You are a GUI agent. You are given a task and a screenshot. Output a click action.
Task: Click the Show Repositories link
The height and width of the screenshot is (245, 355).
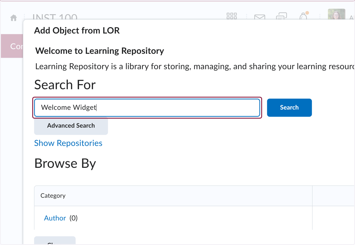(68, 143)
